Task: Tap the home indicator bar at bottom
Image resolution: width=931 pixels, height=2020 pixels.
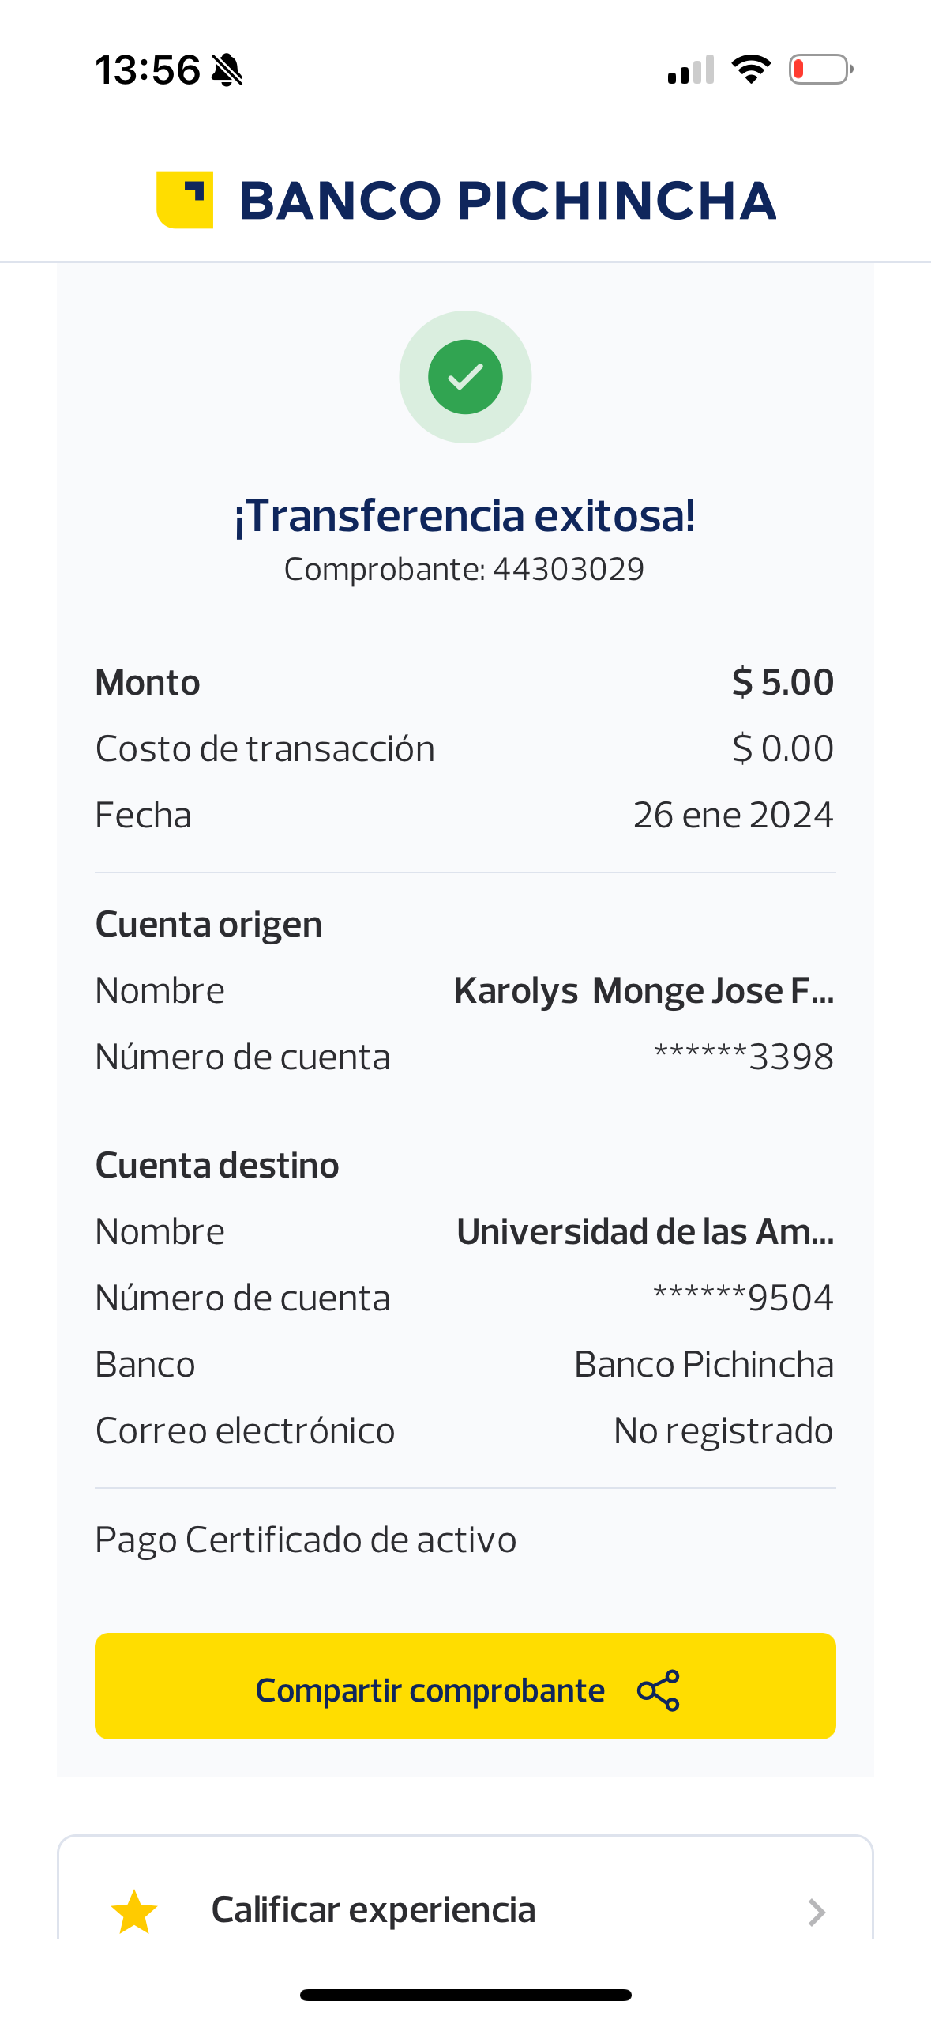Action: click(x=465, y=1995)
